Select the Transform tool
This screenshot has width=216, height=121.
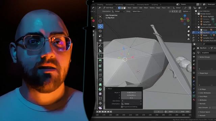(x=100, y=40)
